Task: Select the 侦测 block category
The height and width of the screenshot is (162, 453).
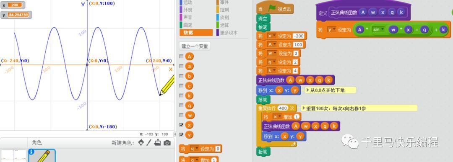Action: [224, 18]
